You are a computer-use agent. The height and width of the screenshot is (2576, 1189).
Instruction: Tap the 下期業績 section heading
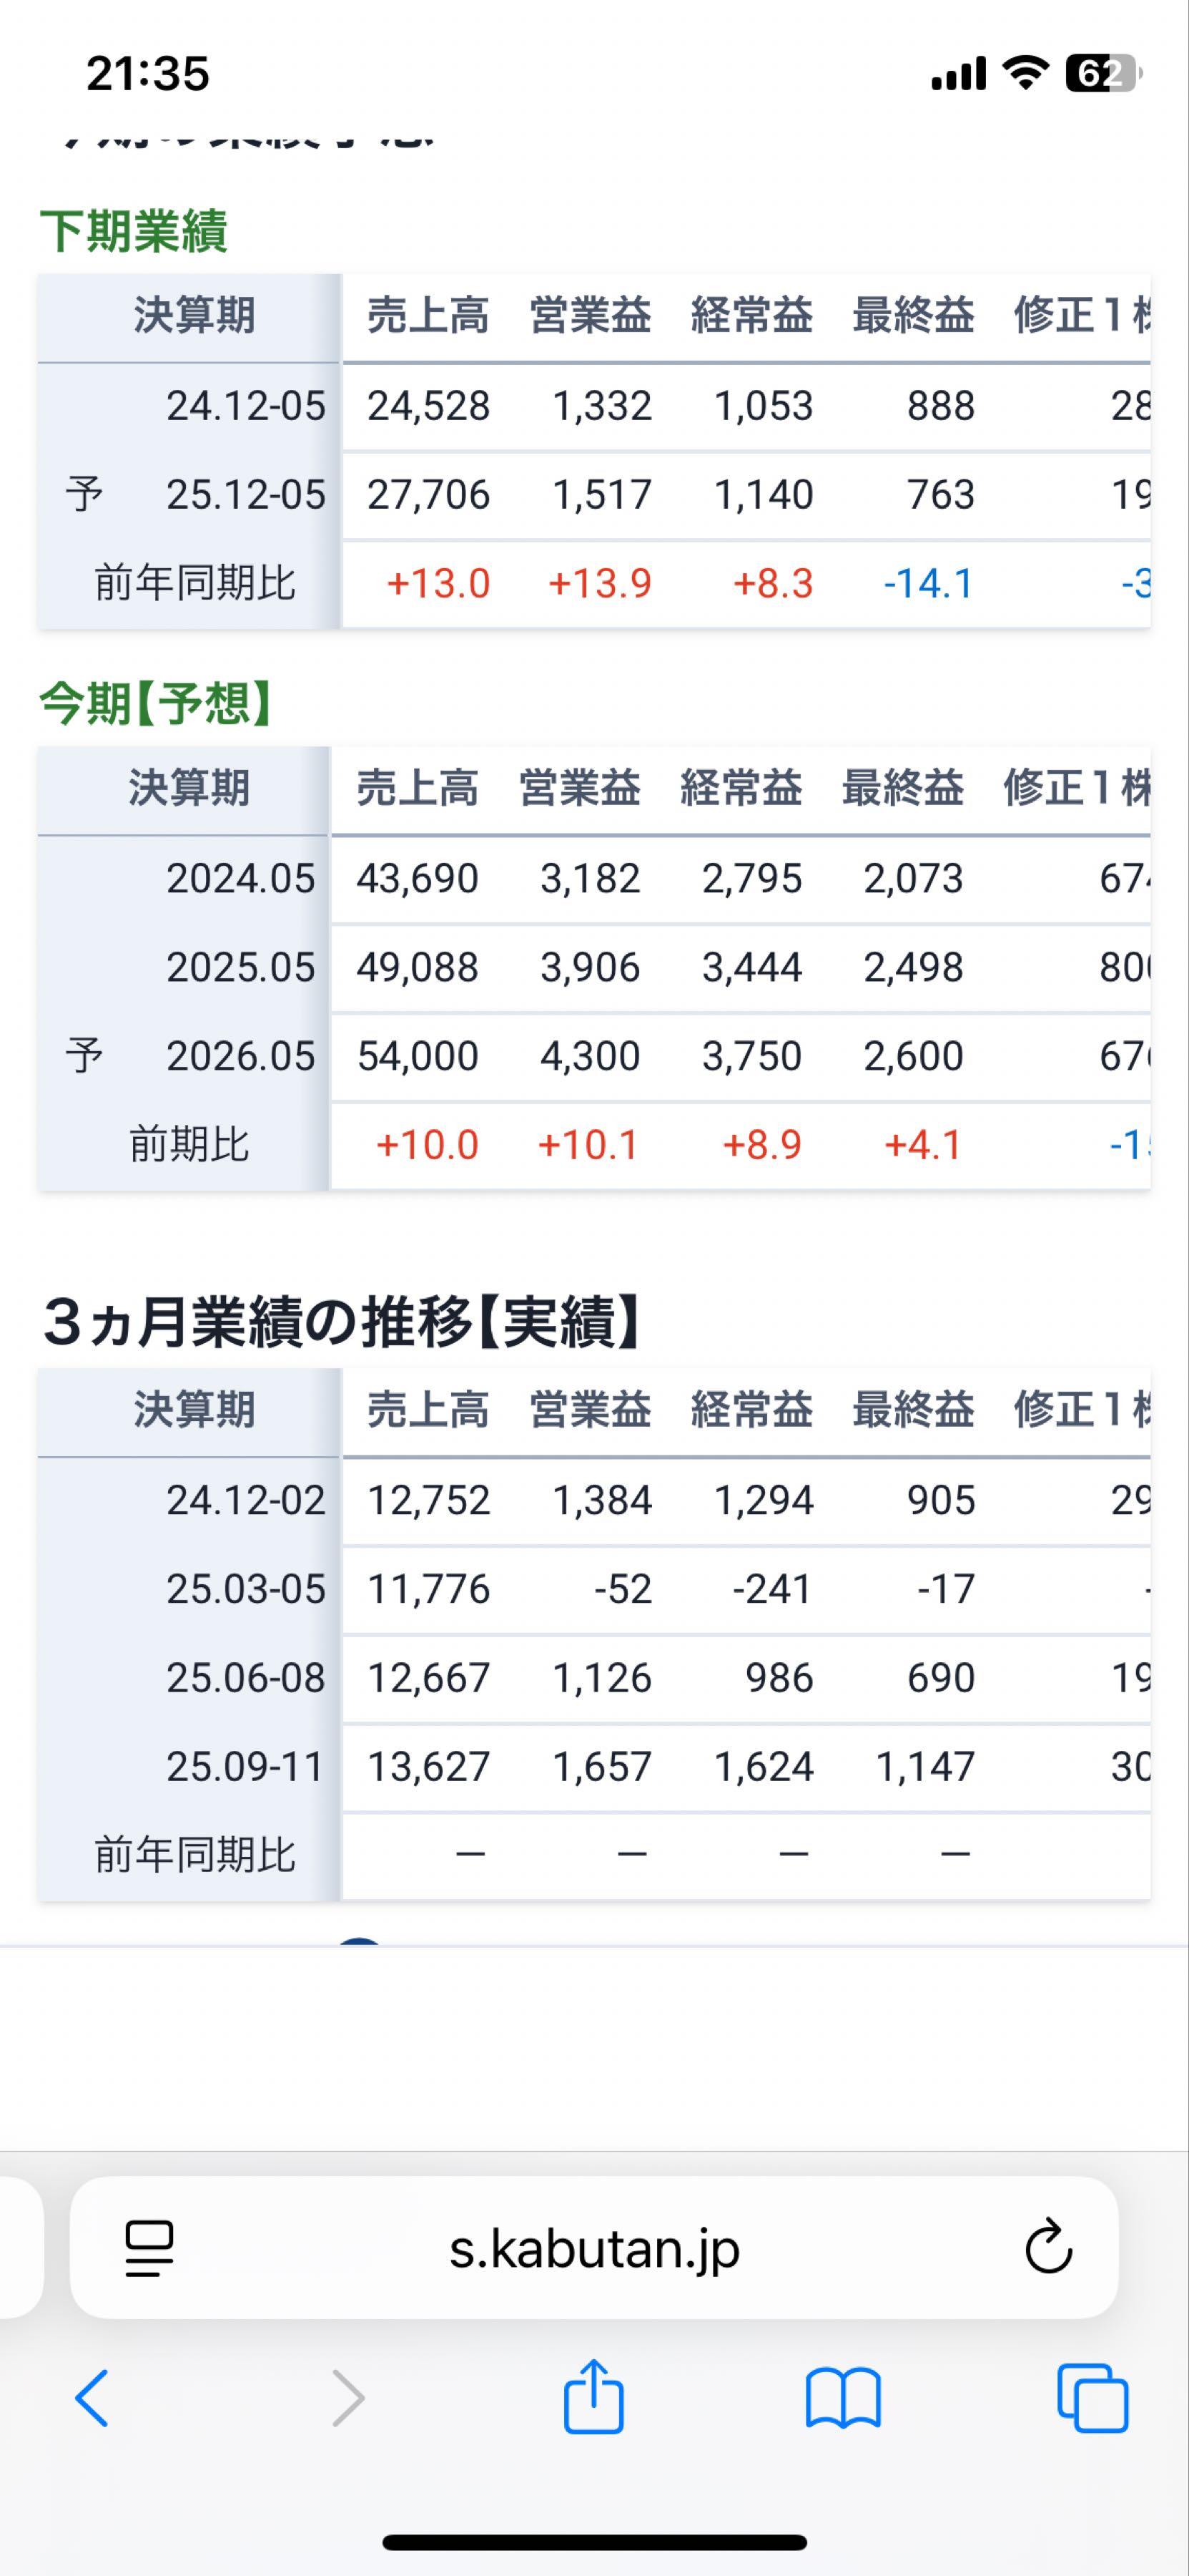pos(134,231)
